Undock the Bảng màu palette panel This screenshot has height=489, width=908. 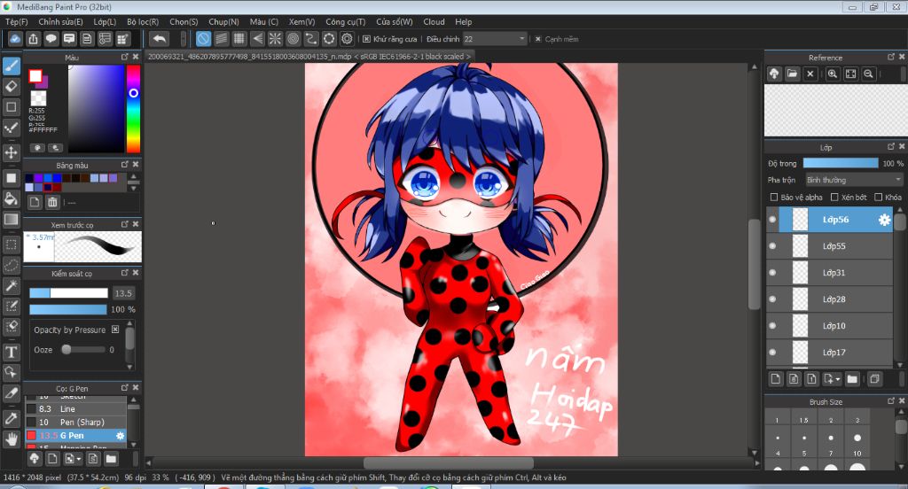[x=124, y=165]
